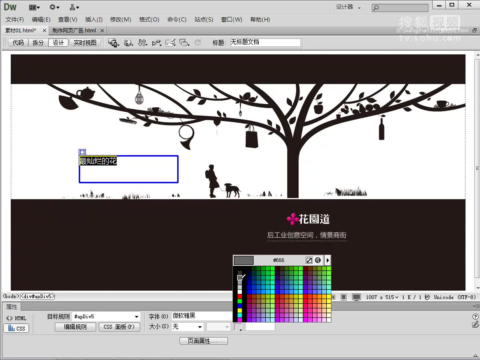
Task: Select the 属性 panel tab
Action: click(x=12, y=307)
